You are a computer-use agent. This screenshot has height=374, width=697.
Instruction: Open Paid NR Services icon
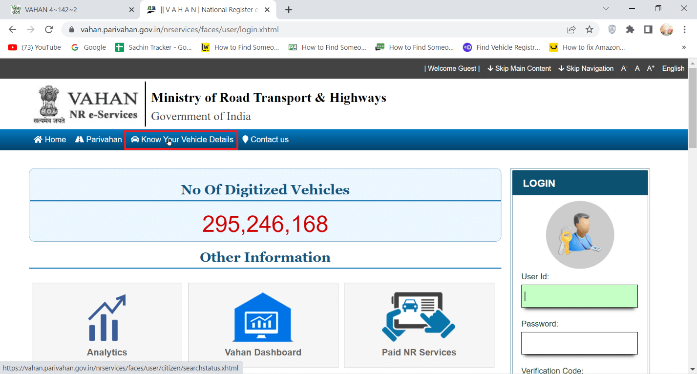[419, 317]
